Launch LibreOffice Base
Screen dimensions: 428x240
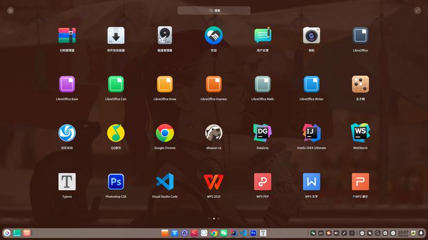(67, 84)
